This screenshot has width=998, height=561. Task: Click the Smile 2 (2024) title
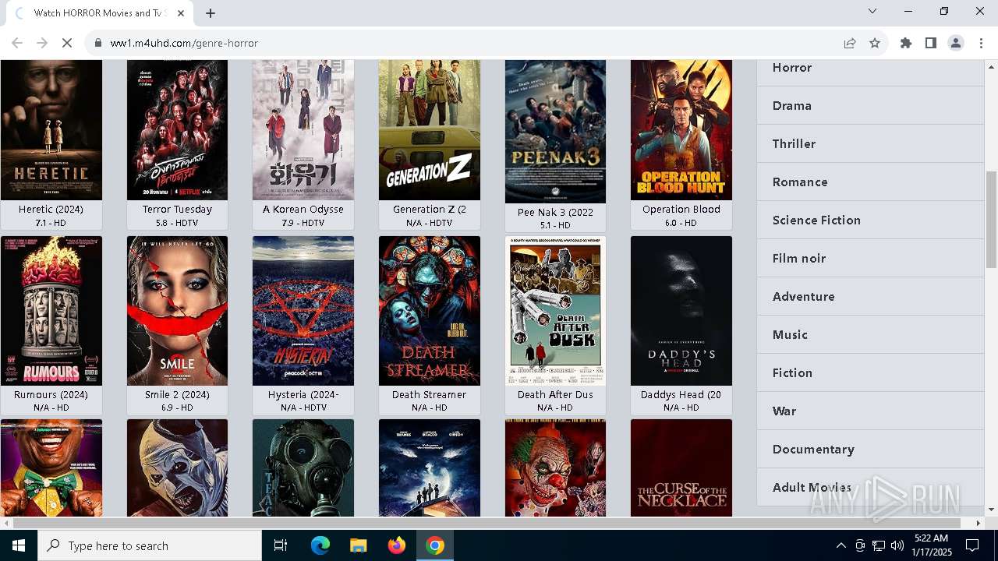(x=177, y=394)
